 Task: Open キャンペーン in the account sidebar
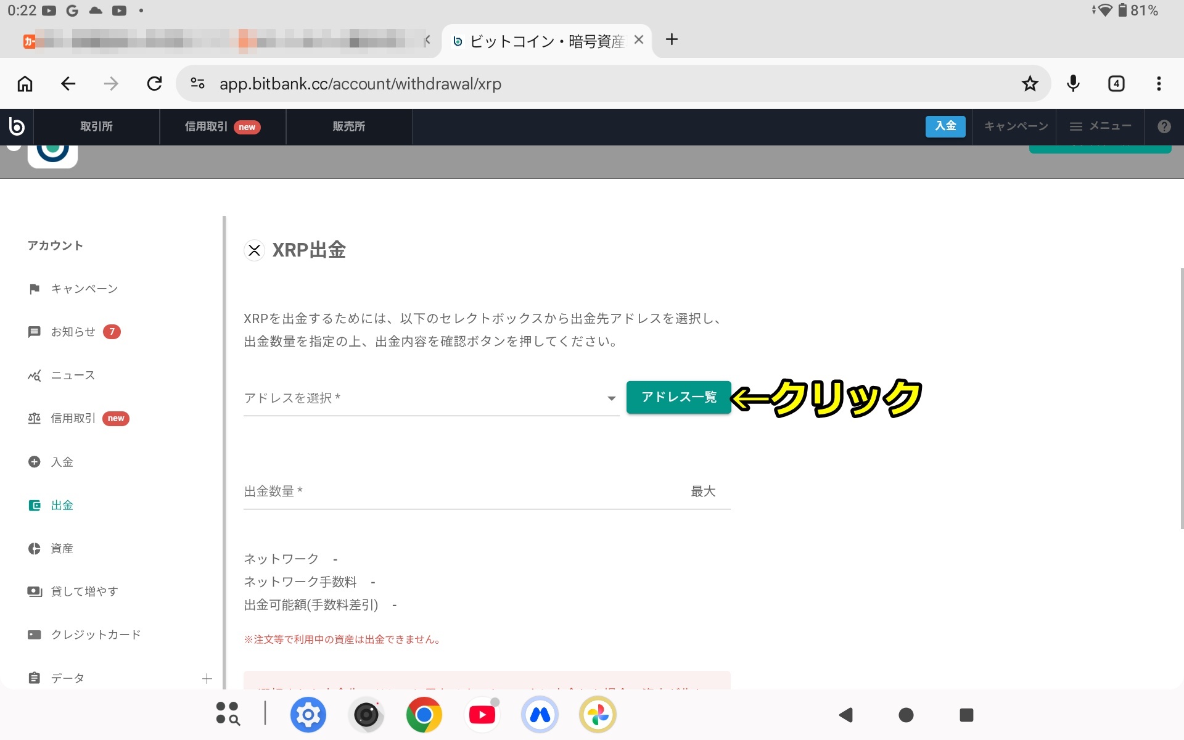pos(84,289)
